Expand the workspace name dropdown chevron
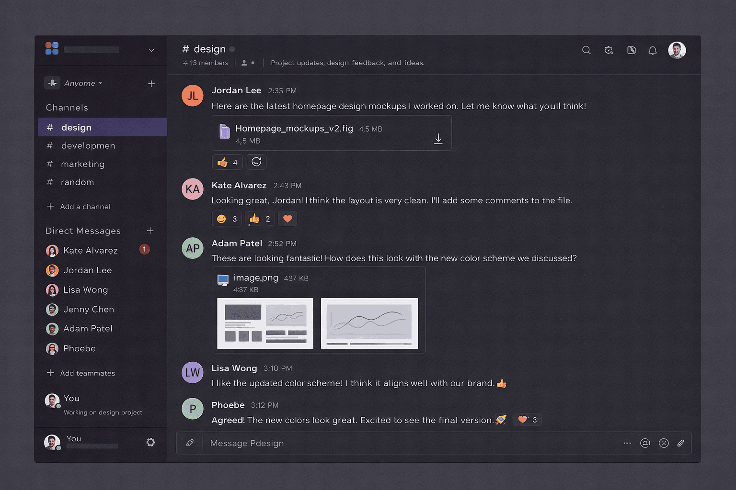Image resolution: width=736 pixels, height=490 pixels. (x=151, y=50)
